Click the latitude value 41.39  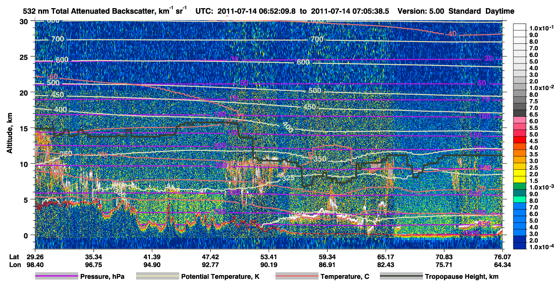coord(152,256)
